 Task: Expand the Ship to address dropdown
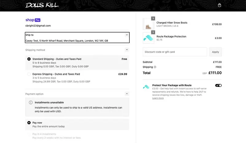[127, 35]
